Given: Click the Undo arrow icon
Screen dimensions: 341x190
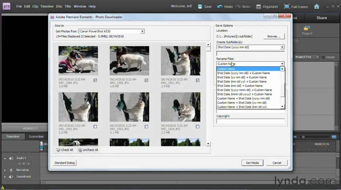Looking at the screenshot, I should click(x=220, y=6).
